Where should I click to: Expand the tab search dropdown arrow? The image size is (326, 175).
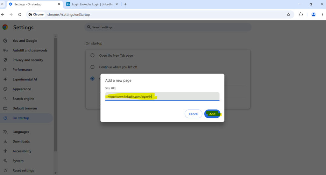pyautogui.click(x=2, y=4)
